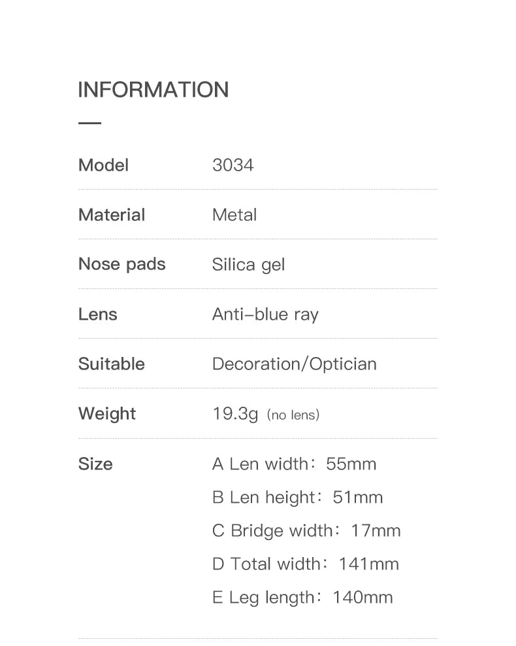516x646 pixels.
Task: Click the (no lens) note
Action: point(293,415)
